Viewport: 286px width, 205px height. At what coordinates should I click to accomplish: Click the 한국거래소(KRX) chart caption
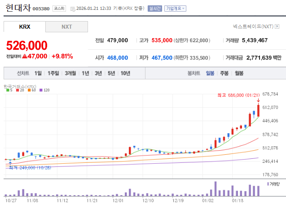[20, 87]
